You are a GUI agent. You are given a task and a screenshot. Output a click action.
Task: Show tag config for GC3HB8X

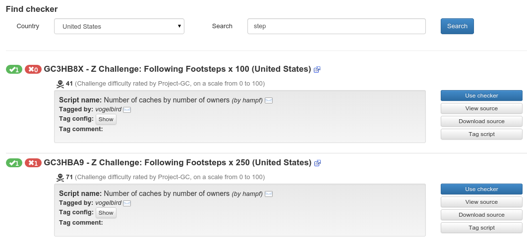(106, 119)
